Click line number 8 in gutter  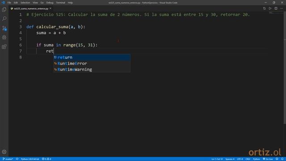pos(21,57)
